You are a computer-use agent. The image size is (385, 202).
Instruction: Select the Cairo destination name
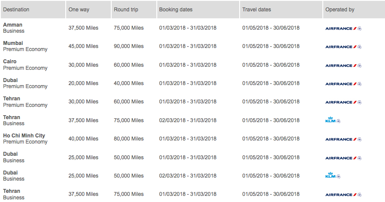tap(10, 62)
